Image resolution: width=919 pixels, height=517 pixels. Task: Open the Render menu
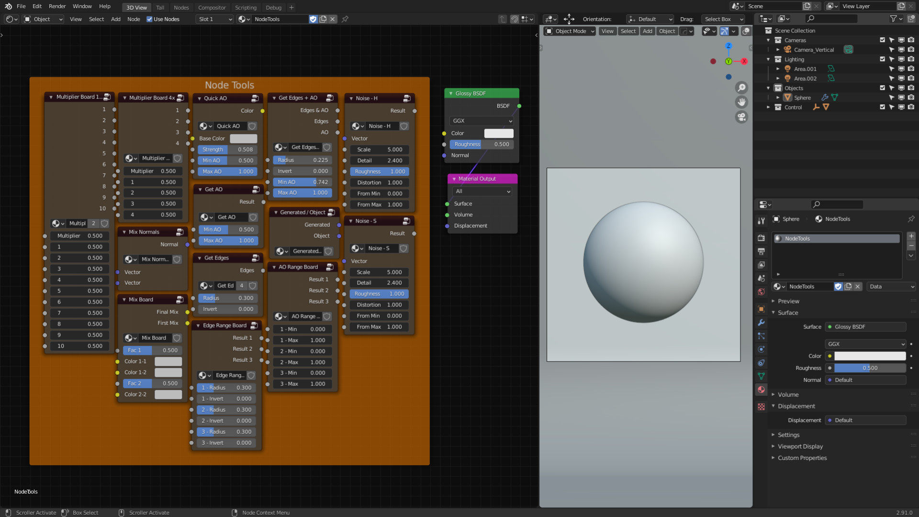coord(57,6)
